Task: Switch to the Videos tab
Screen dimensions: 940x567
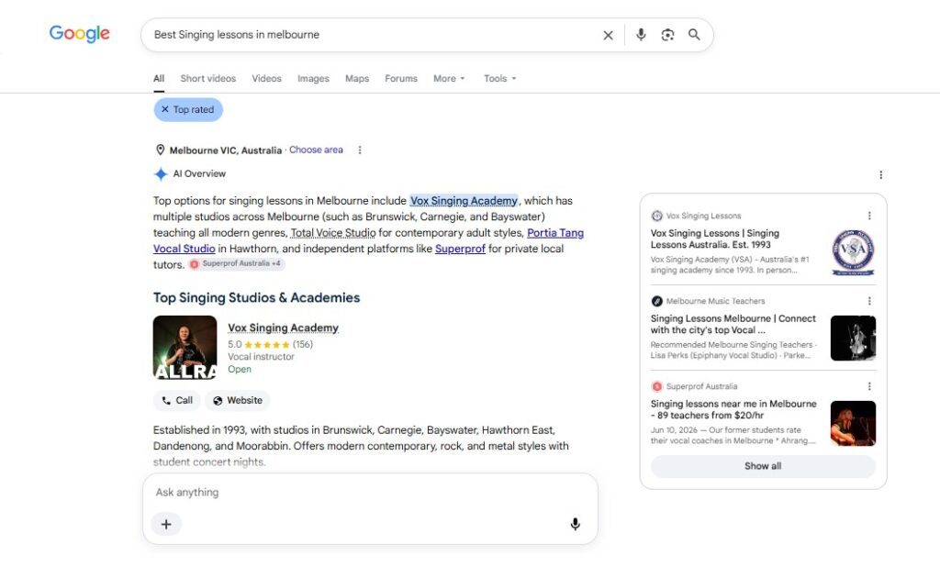Action: 267,79
